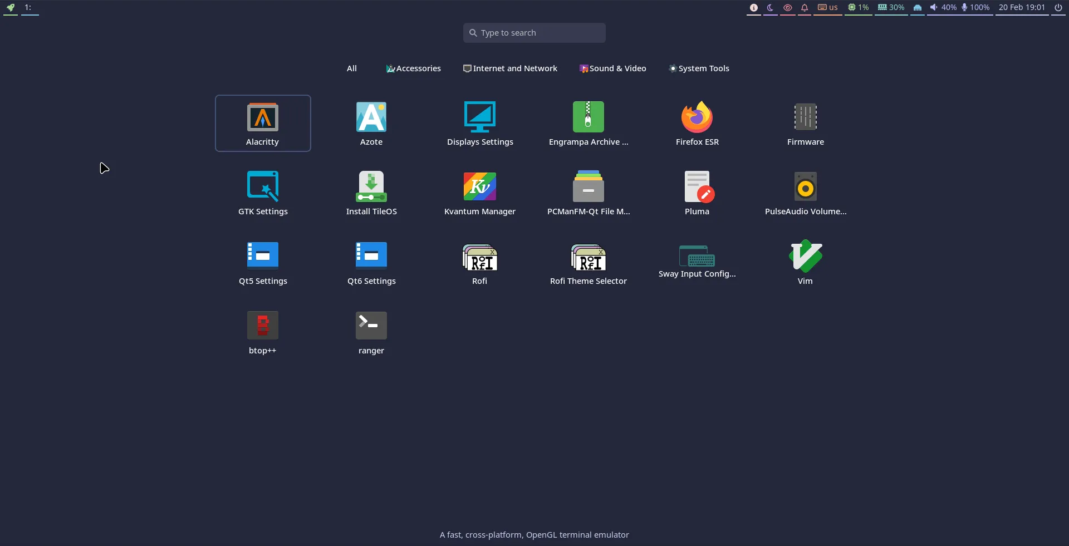Switch to the Accessories category
Image resolution: width=1069 pixels, height=546 pixels.
(x=413, y=68)
